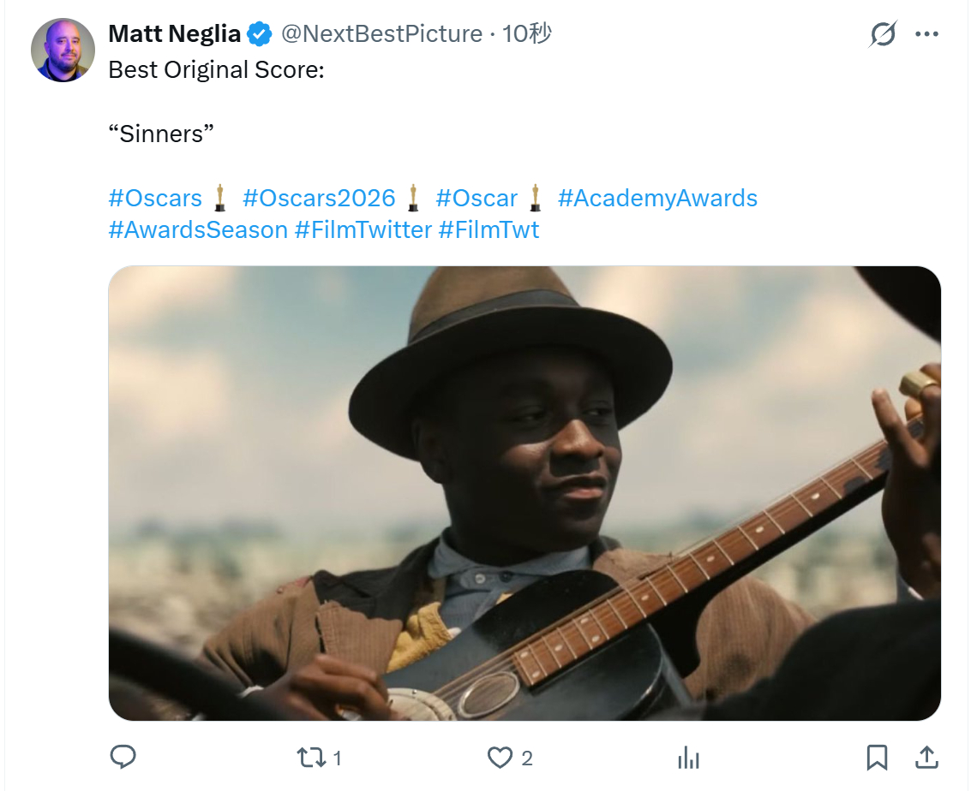Click the #Oscars hashtag
This screenshot has width=971, height=791.
pos(155,199)
